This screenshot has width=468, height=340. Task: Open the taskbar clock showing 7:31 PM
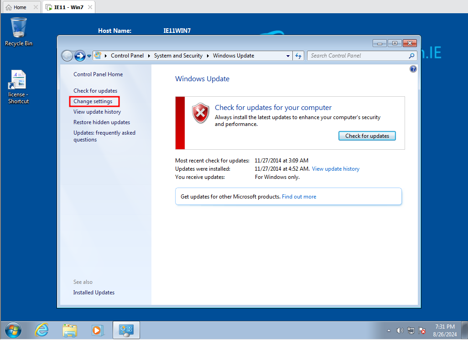(x=445, y=330)
